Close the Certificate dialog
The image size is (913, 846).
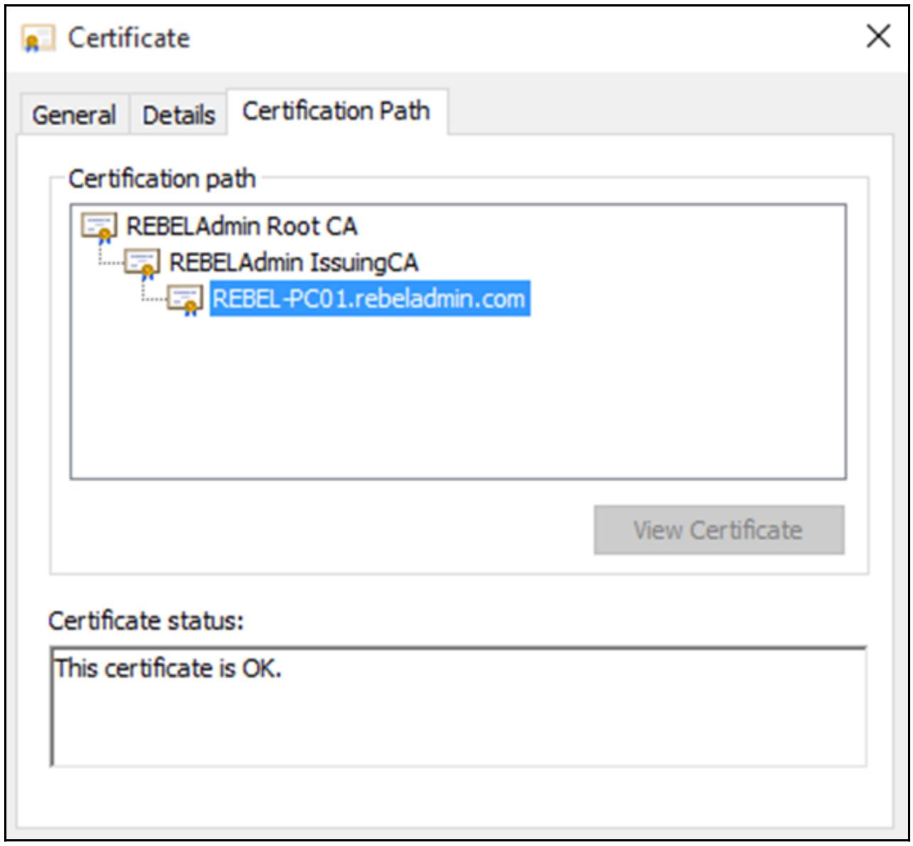click(878, 36)
